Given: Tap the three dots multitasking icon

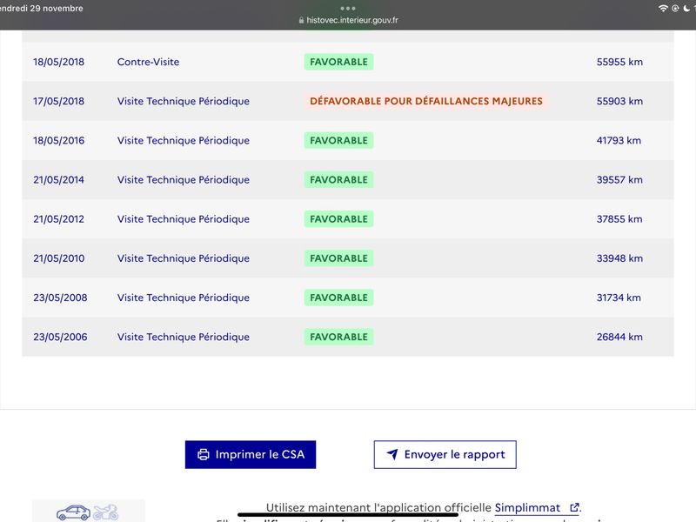Looking at the screenshot, I should [348, 8].
